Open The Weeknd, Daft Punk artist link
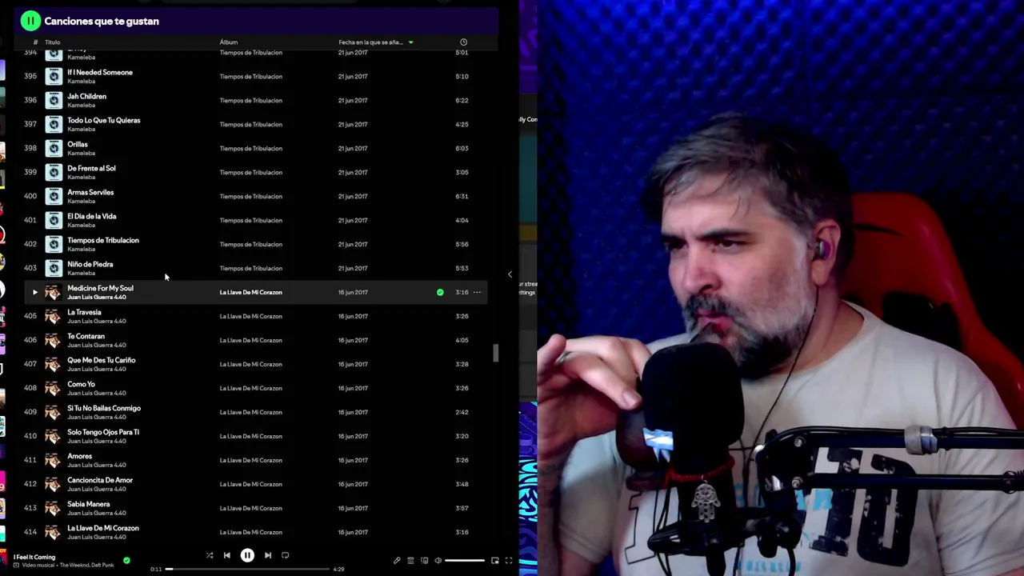 tap(89, 565)
